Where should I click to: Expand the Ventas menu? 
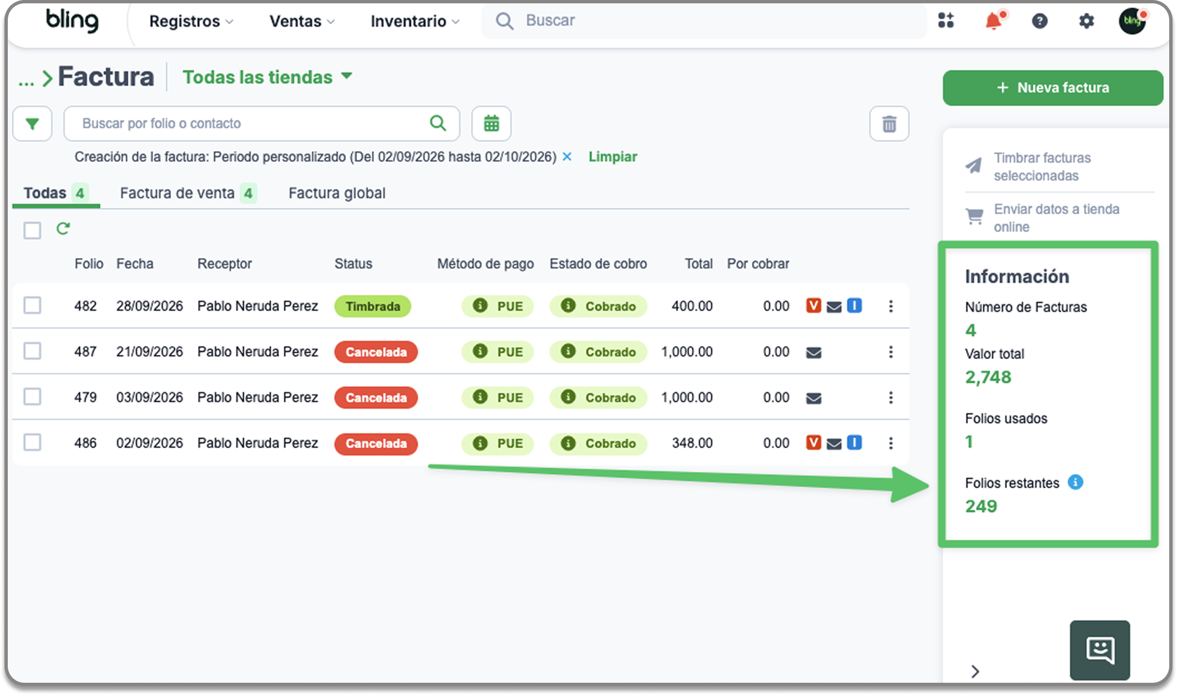301,21
